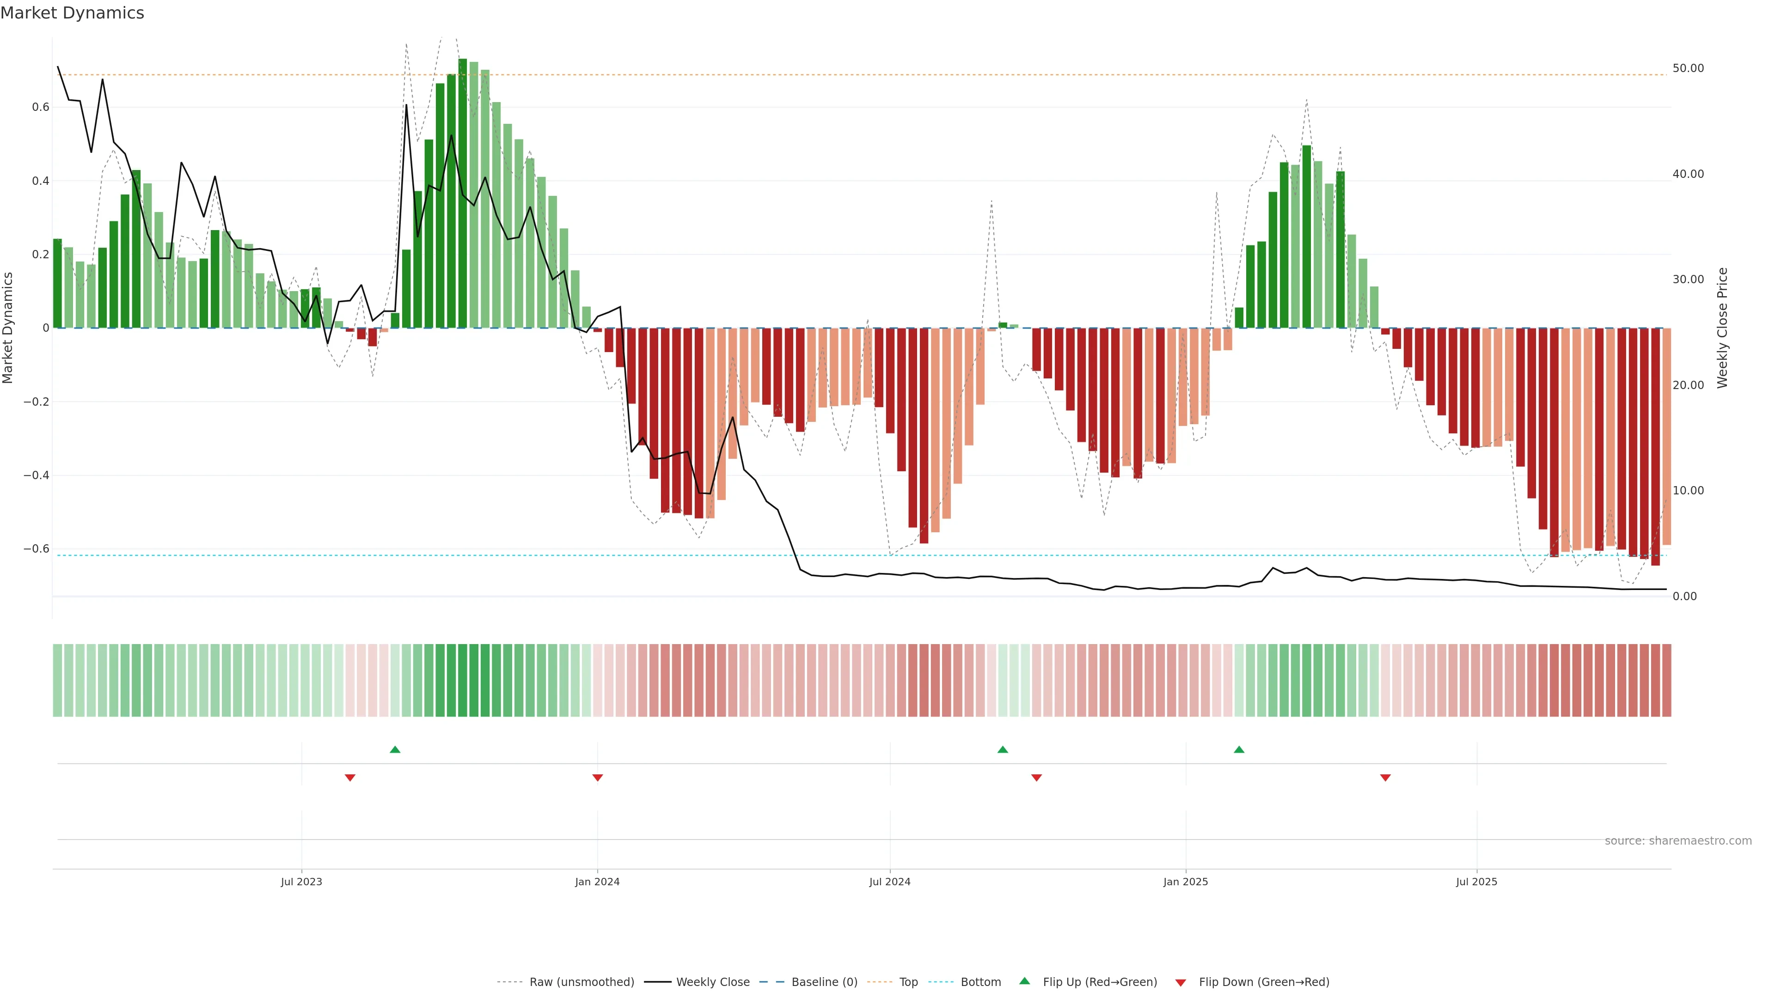Click the red flip-down marker near May 2025
The height and width of the screenshot is (998, 1775).
coord(1385,778)
